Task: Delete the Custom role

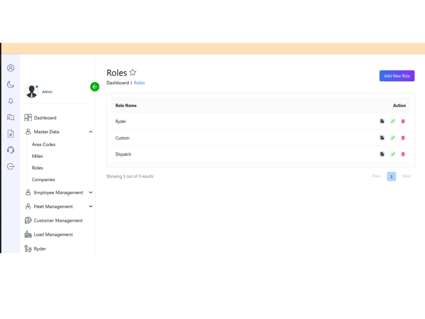Action: (x=403, y=138)
